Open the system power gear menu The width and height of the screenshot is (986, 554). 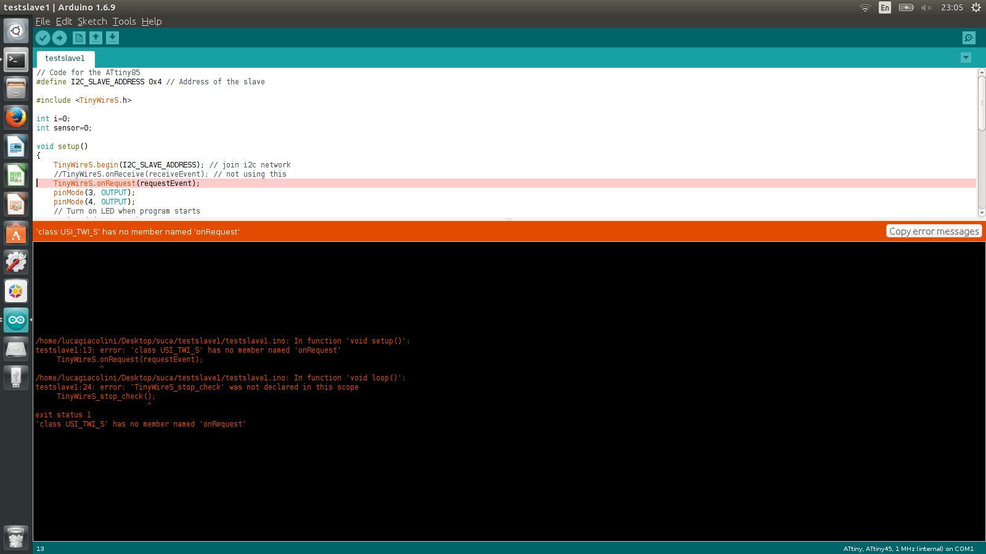[x=976, y=7]
